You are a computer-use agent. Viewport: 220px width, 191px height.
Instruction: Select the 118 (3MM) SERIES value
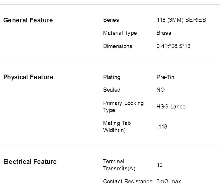181,20
